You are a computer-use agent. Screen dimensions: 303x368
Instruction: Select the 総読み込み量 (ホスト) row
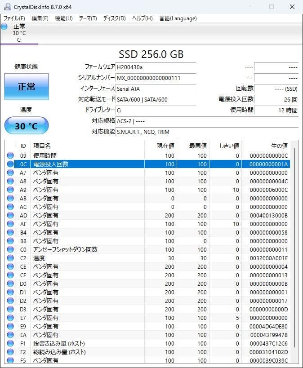(x=147, y=352)
